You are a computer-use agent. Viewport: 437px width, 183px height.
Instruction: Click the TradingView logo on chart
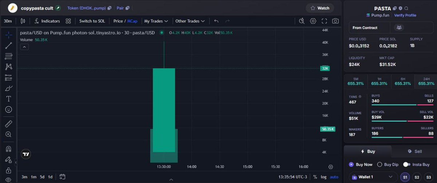coord(25,154)
